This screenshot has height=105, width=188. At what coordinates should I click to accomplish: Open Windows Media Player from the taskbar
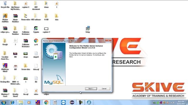pos(29,102)
